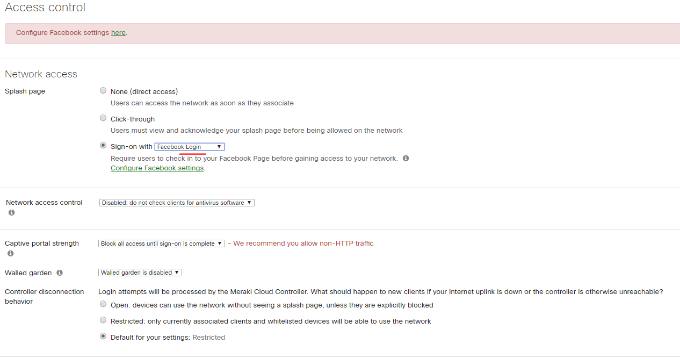Viewport: 680px width, 358px height.
Task: Select Default for your settings radio
Action: pos(103,336)
